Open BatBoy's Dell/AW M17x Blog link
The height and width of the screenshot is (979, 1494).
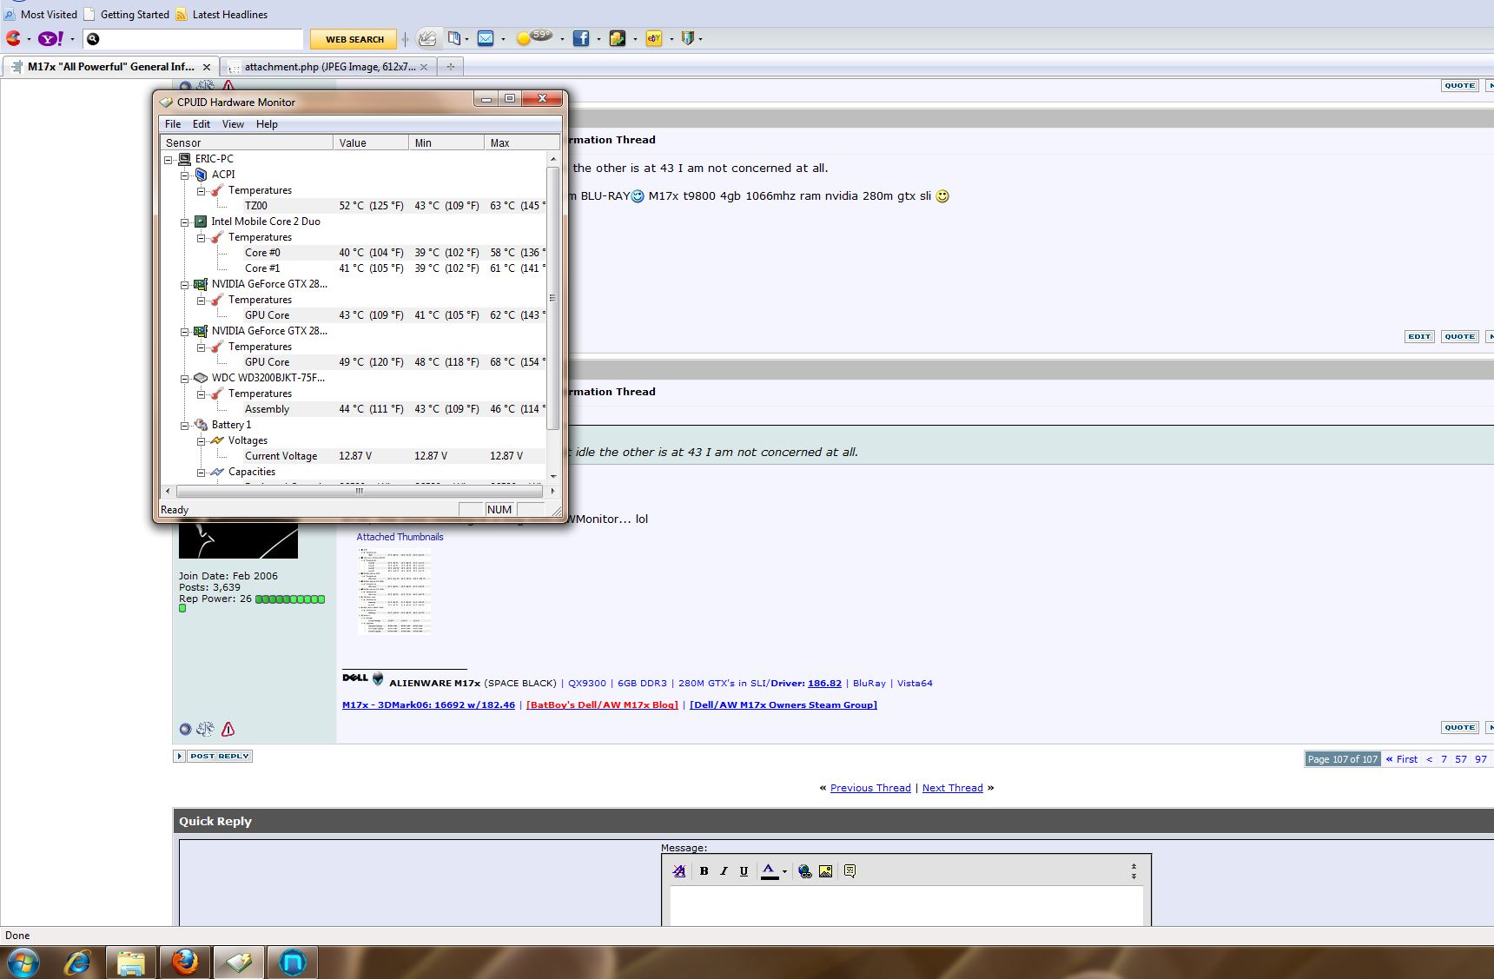click(602, 704)
